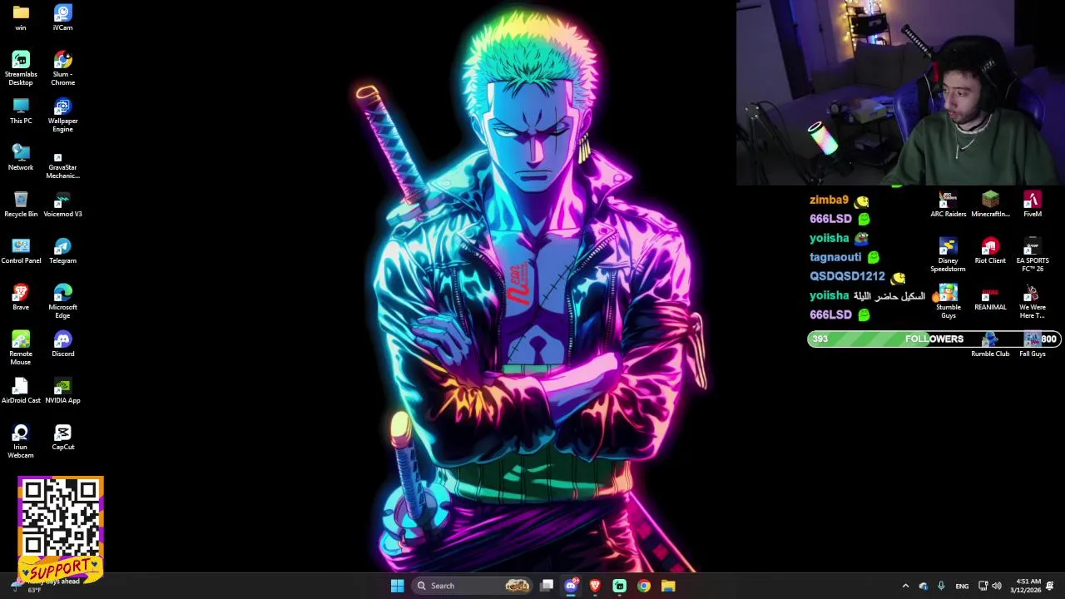Launch Telegram from desktop
This screenshot has height=599, width=1065.
pos(62,250)
